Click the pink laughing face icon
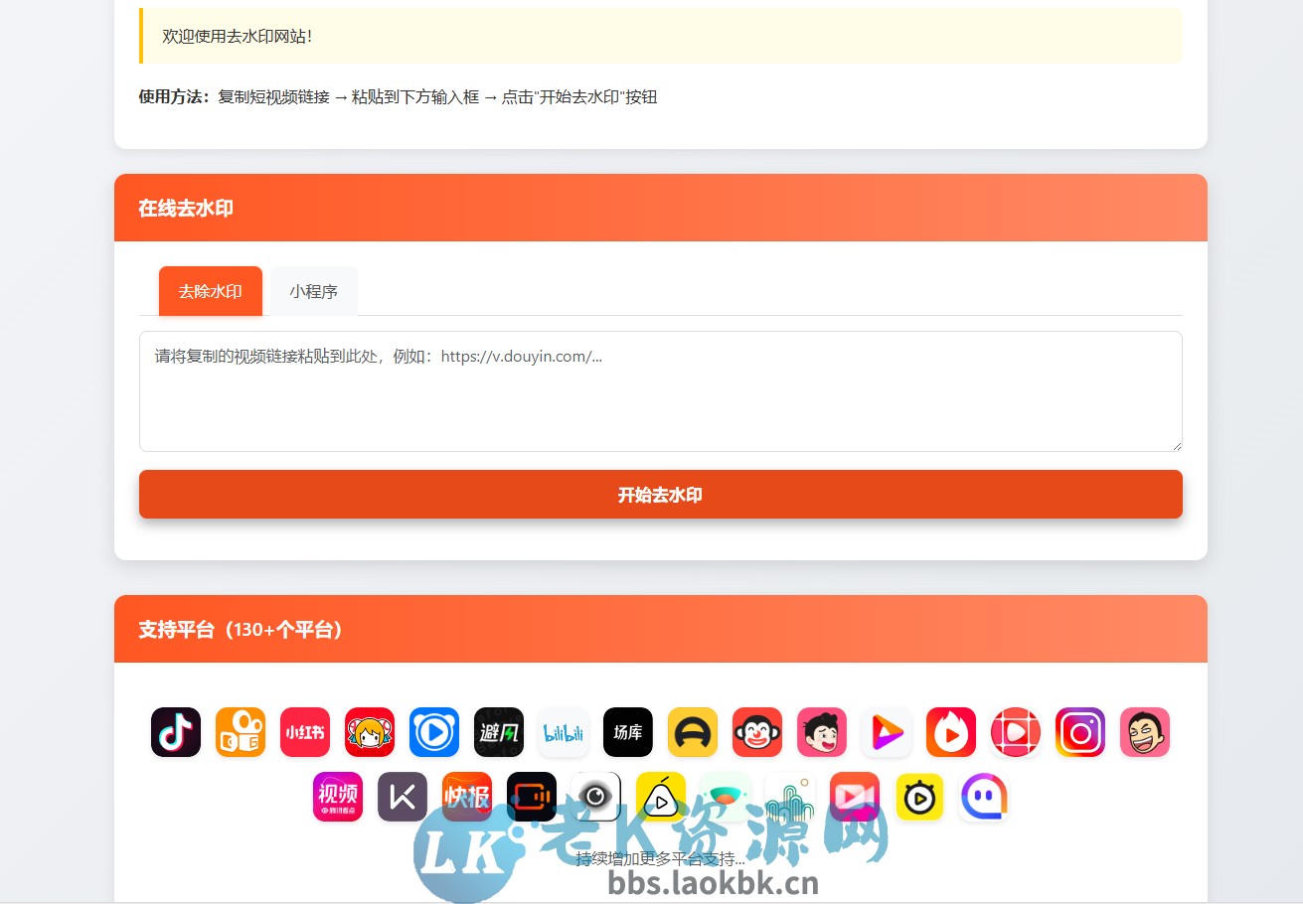The width and height of the screenshot is (1303, 904). 1145,732
